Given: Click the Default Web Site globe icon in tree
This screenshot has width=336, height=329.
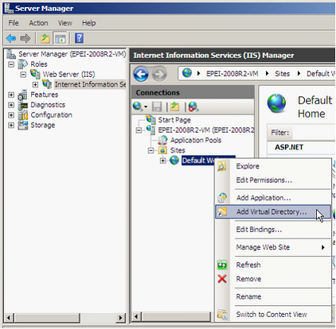Looking at the screenshot, I should pos(174,161).
